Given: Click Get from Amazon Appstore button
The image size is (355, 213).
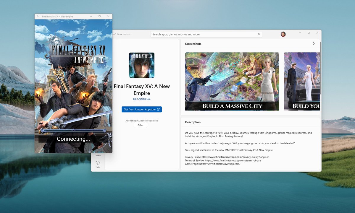Looking at the screenshot, I should [x=142, y=109].
